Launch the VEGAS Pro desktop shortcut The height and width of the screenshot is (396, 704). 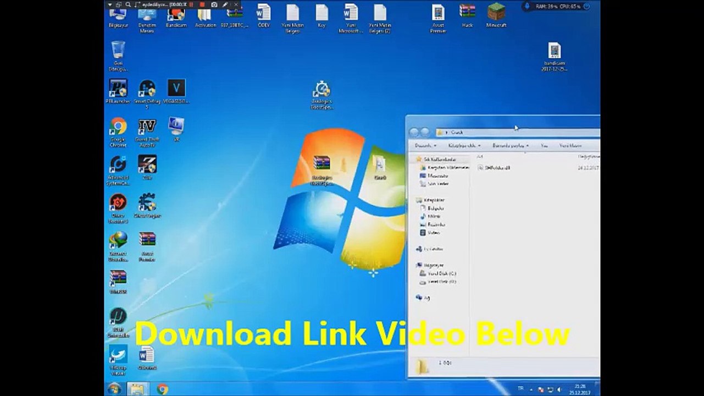click(x=176, y=91)
